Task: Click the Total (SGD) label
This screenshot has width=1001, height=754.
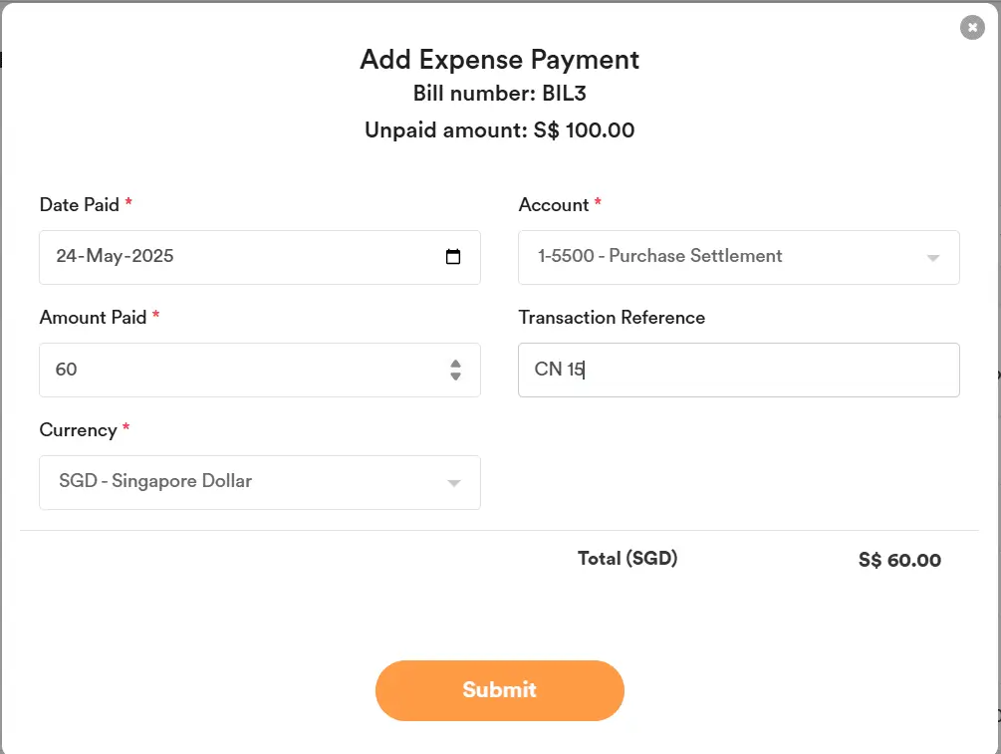Action: coord(627,559)
